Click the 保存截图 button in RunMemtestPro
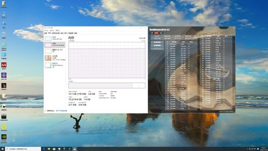The width and height of the screenshot is (268, 151). coord(157,45)
